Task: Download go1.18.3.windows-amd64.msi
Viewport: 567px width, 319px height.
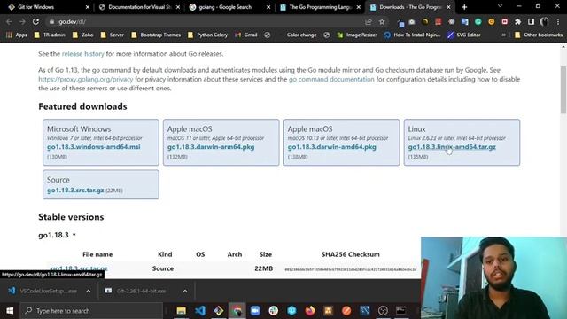Action: tap(94, 147)
